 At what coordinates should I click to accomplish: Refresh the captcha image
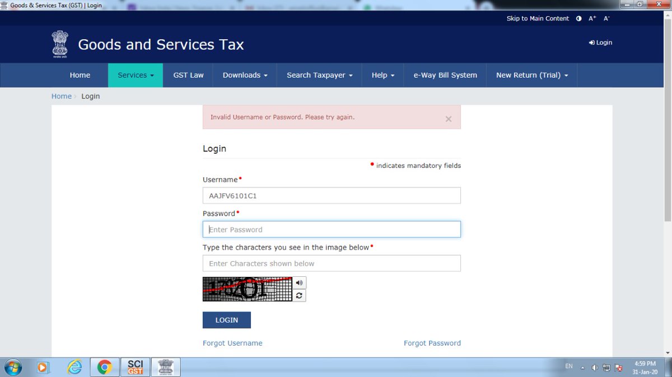click(x=300, y=295)
